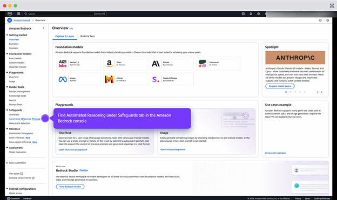Expand the Data Automation section
This screenshot has height=200, width=337.
pos(7,163)
